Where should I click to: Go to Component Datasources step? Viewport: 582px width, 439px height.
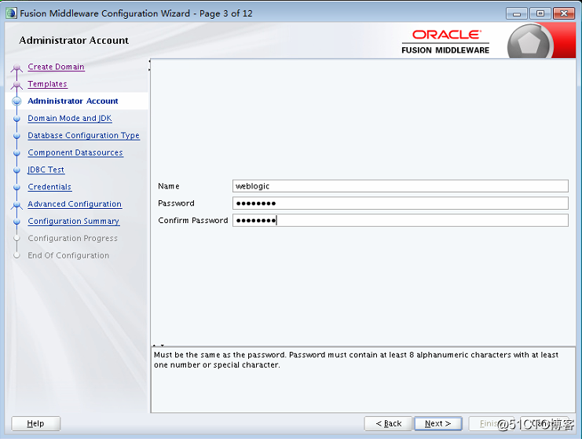pyautogui.click(x=75, y=152)
